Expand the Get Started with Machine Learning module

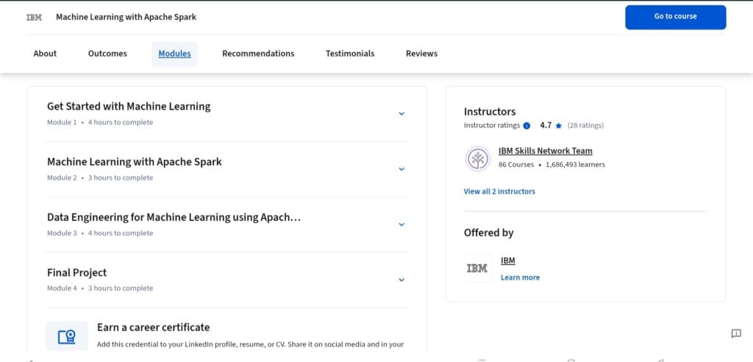tap(402, 114)
